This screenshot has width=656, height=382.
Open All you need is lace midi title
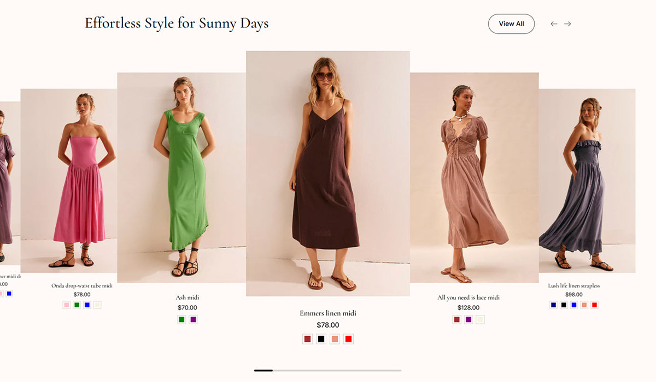(x=468, y=297)
